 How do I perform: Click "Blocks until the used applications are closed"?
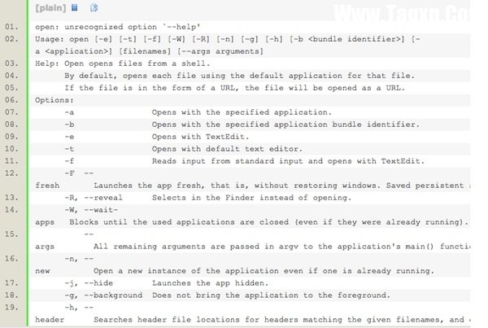269,222
